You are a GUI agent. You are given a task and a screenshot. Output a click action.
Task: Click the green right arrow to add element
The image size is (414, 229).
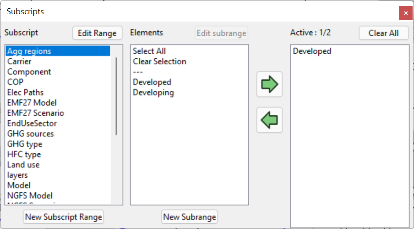(269, 84)
